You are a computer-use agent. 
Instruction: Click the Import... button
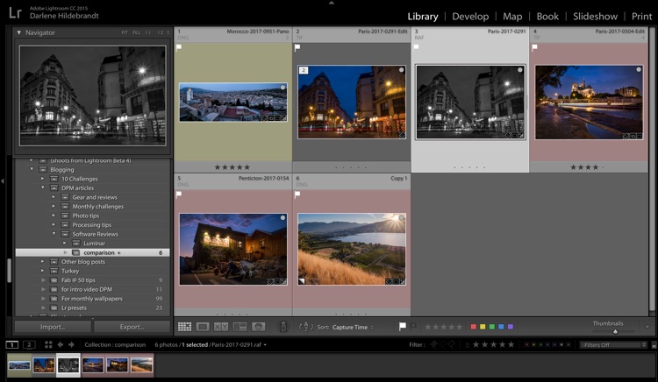click(53, 327)
